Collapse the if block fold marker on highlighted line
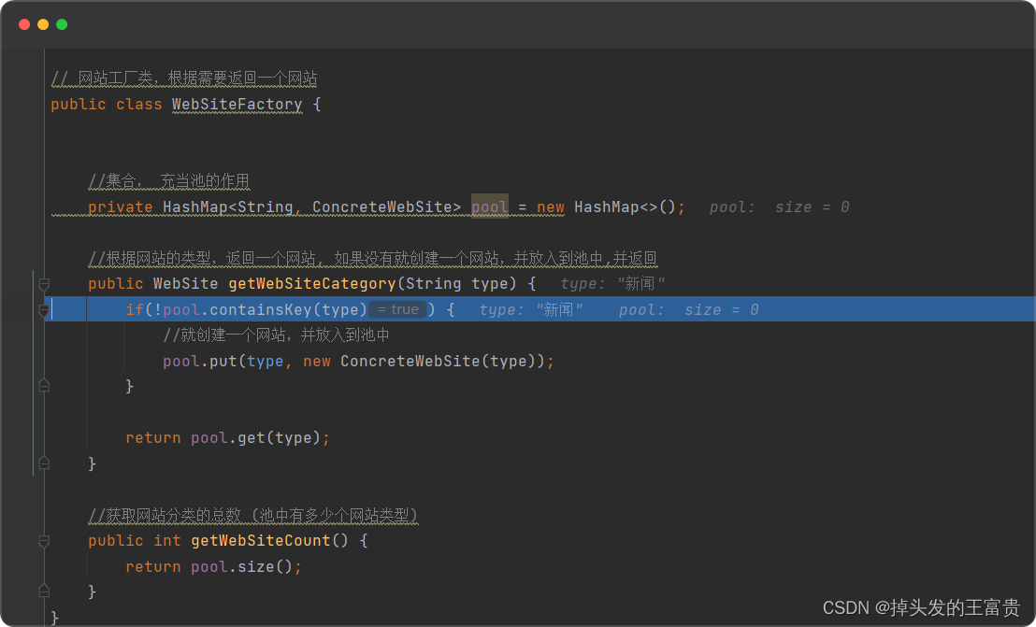The image size is (1036, 627). tap(44, 309)
